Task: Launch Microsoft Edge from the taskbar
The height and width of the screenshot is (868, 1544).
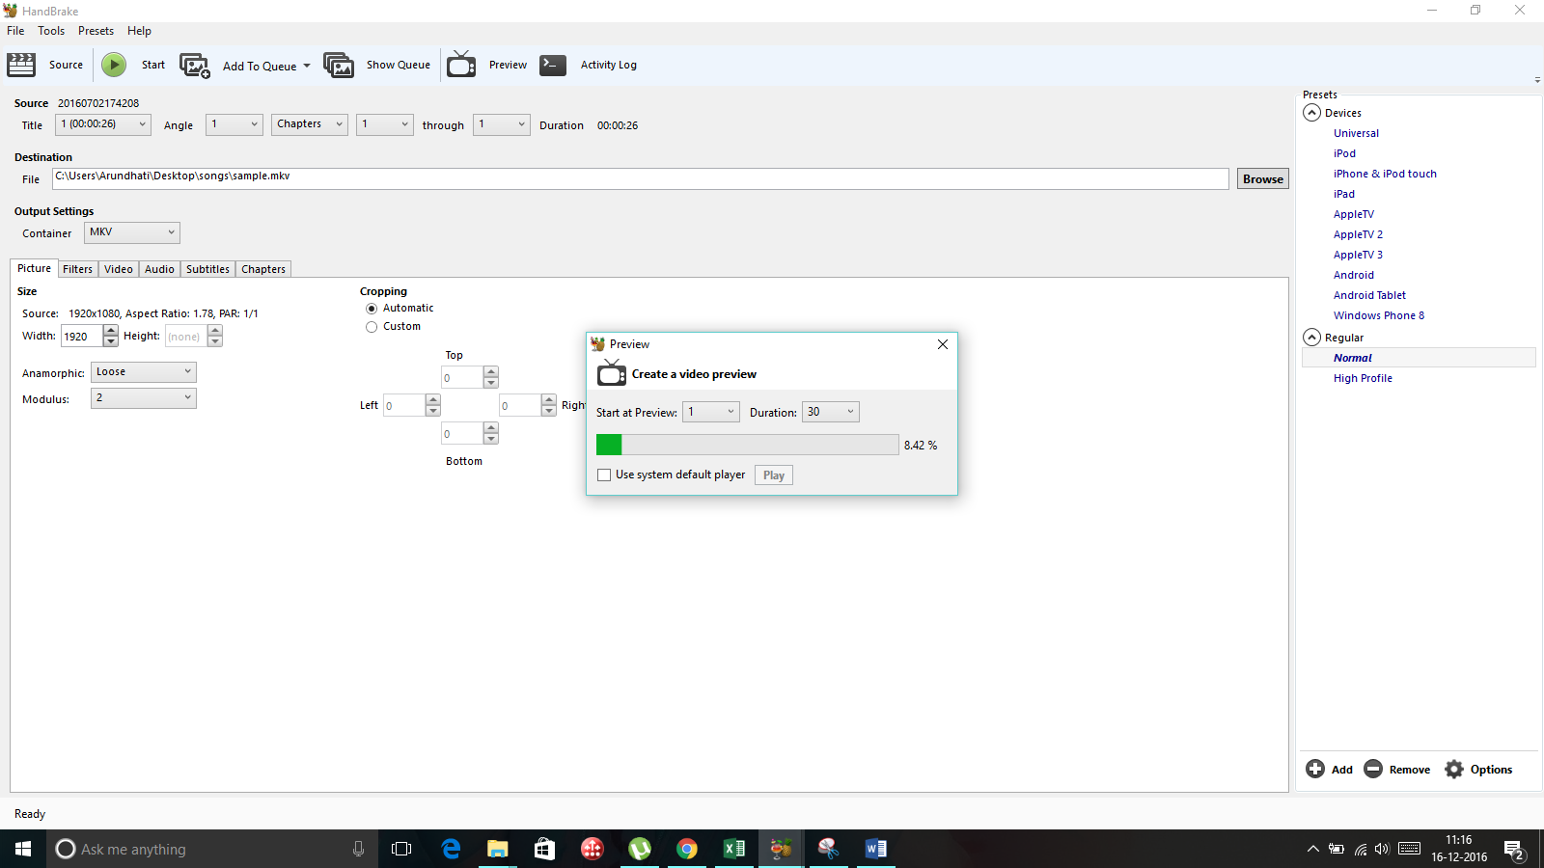Action: 451,849
